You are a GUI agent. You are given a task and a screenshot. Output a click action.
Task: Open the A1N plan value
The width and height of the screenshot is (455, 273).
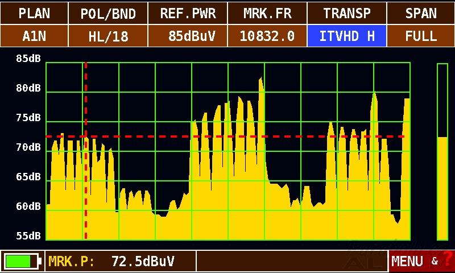coord(34,36)
